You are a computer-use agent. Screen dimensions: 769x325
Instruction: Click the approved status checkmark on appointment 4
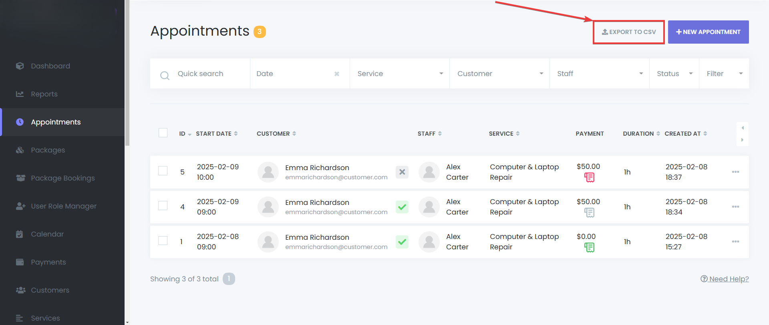402,207
